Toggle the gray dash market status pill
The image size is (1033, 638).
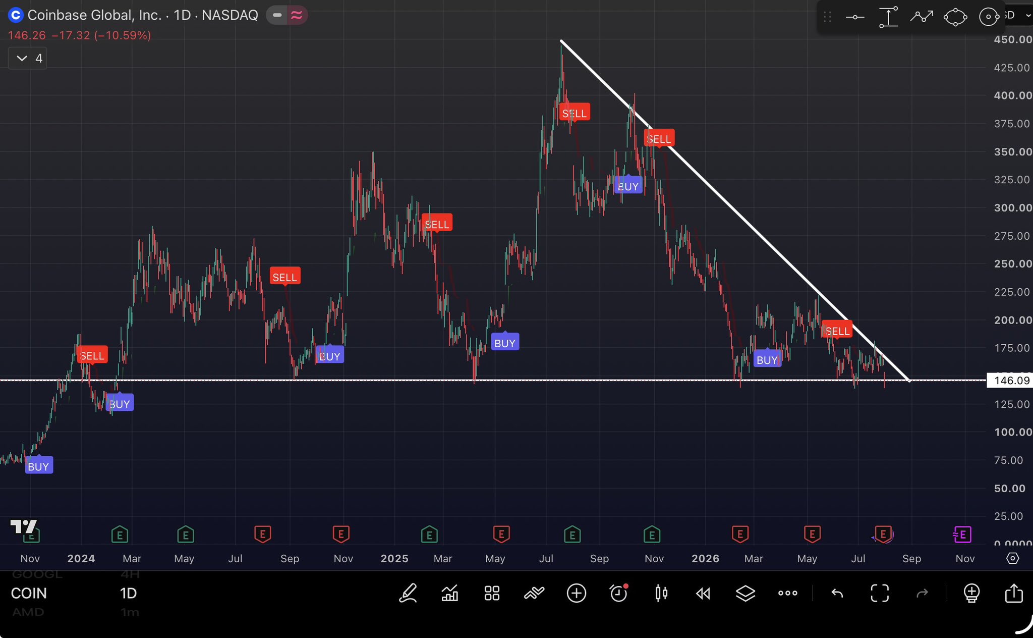pos(277,15)
